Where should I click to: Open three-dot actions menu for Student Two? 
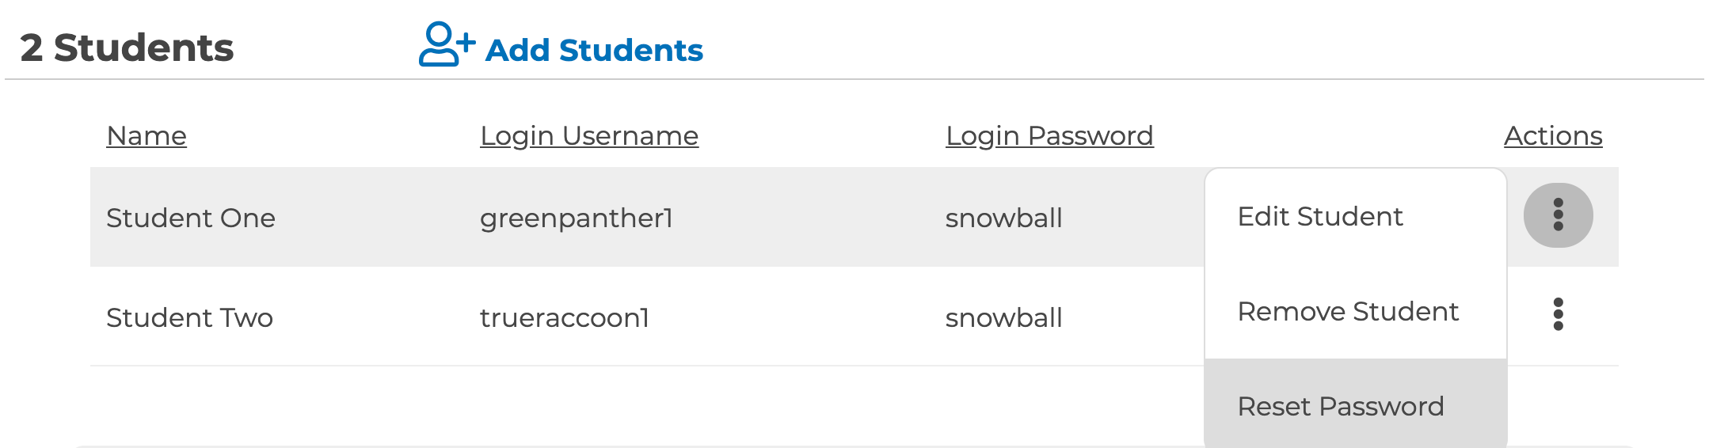click(x=1557, y=314)
